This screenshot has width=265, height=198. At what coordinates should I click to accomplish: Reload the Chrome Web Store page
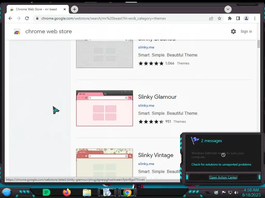pyautogui.click(x=27, y=18)
